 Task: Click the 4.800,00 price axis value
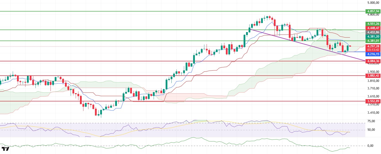pos(373,15)
